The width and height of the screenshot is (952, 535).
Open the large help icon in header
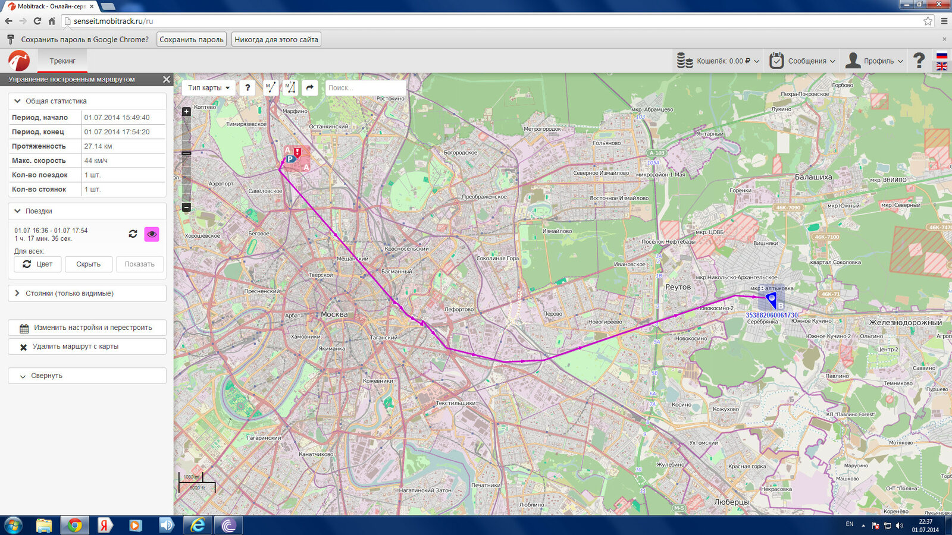919,61
